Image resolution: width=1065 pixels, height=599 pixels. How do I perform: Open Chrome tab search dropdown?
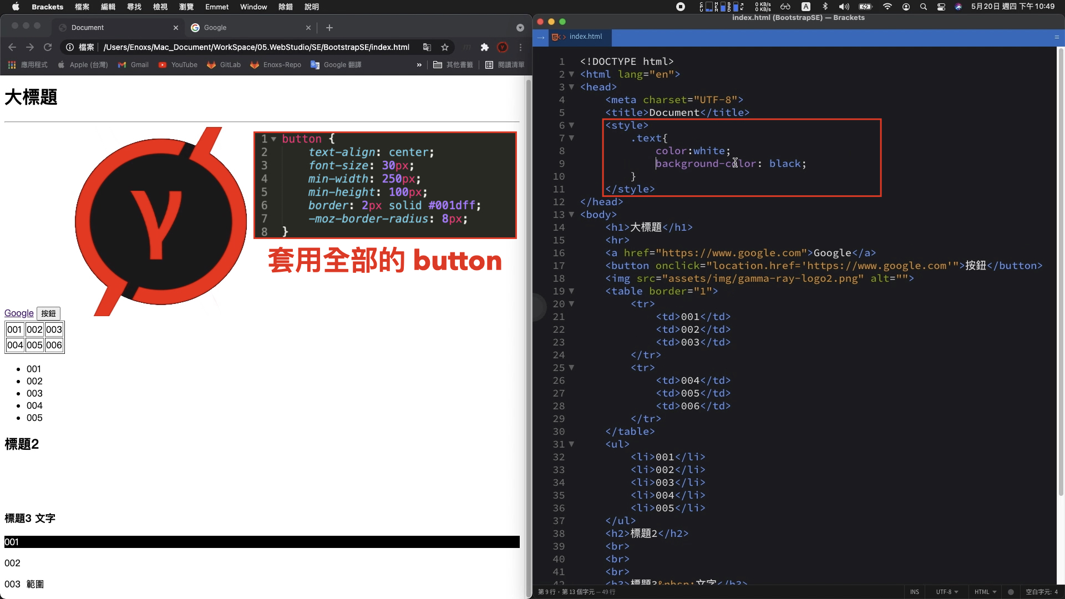coord(520,28)
